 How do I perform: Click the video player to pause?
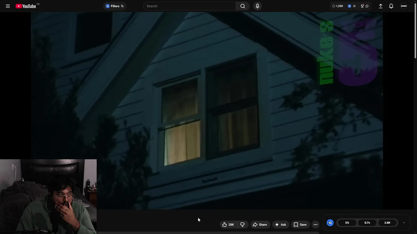(x=207, y=110)
